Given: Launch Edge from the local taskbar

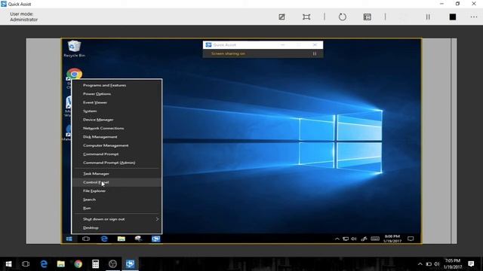Looking at the screenshot, I should pyautogui.click(x=44, y=264).
